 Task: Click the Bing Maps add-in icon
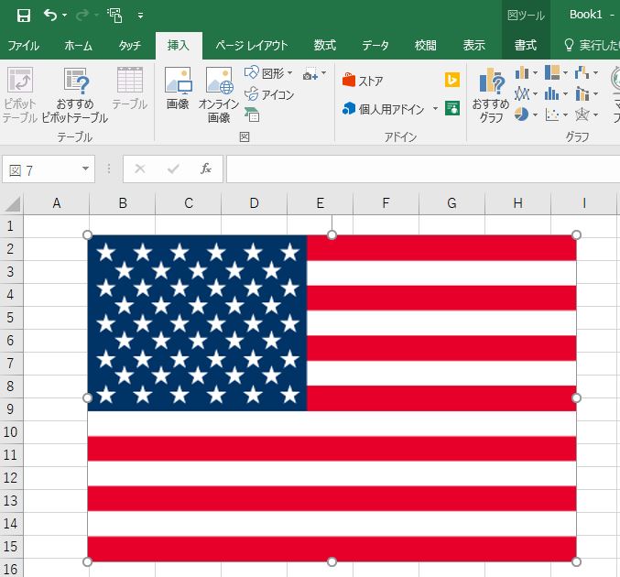[x=452, y=80]
